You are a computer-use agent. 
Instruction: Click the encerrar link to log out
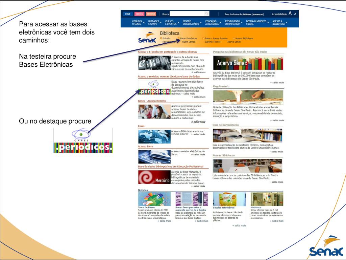coord(258,14)
